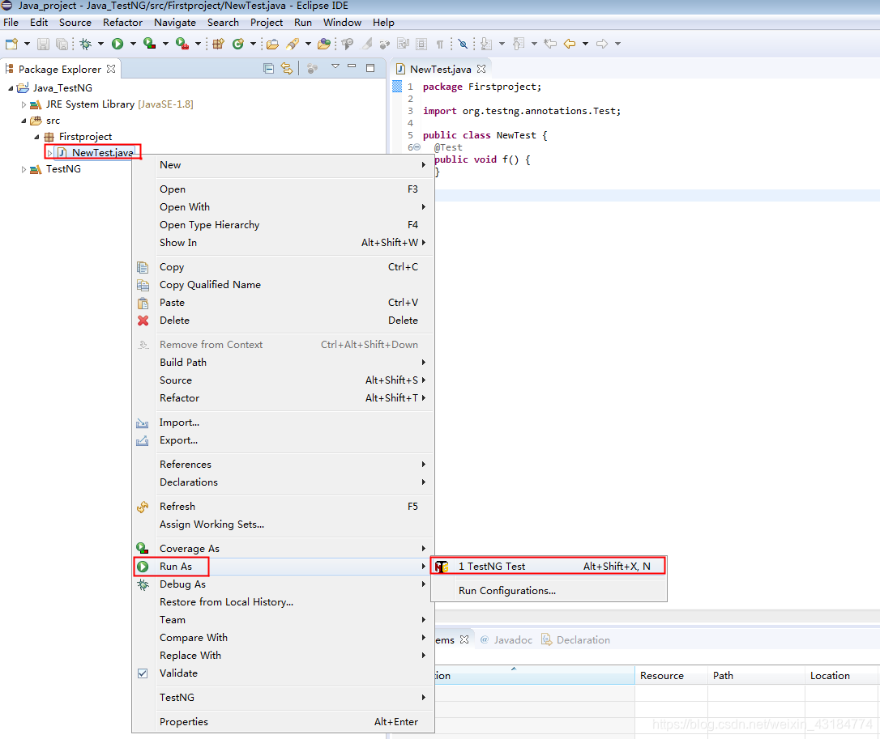
Task: Open Build Path submenu
Action: coord(284,362)
